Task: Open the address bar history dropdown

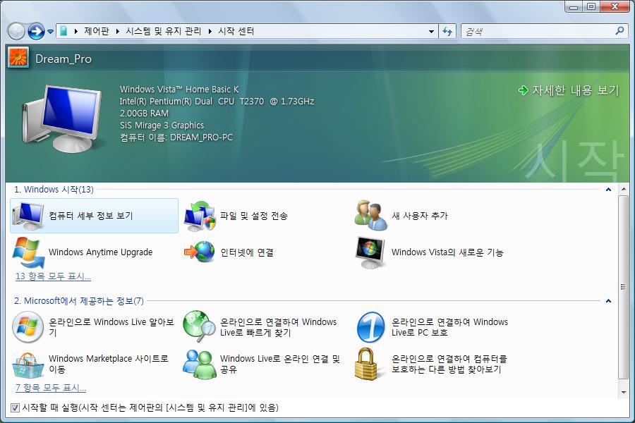Action: point(431,32)
